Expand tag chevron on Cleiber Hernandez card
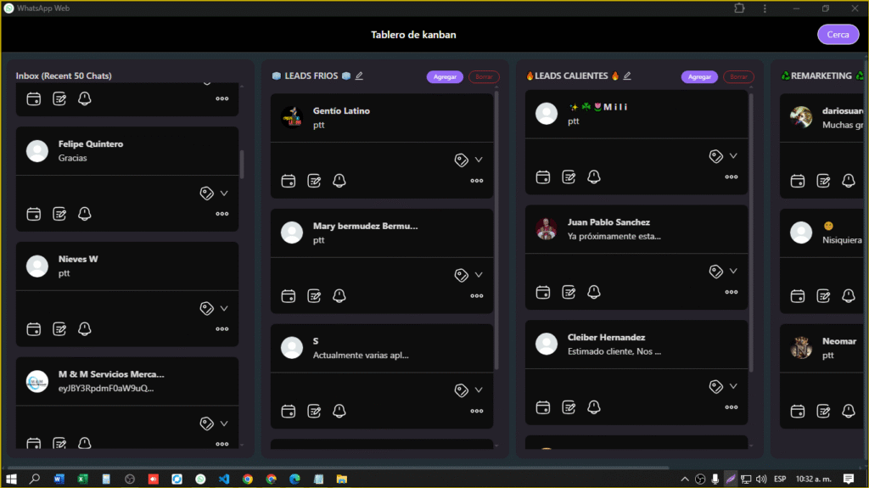 [x=733, y=387]
